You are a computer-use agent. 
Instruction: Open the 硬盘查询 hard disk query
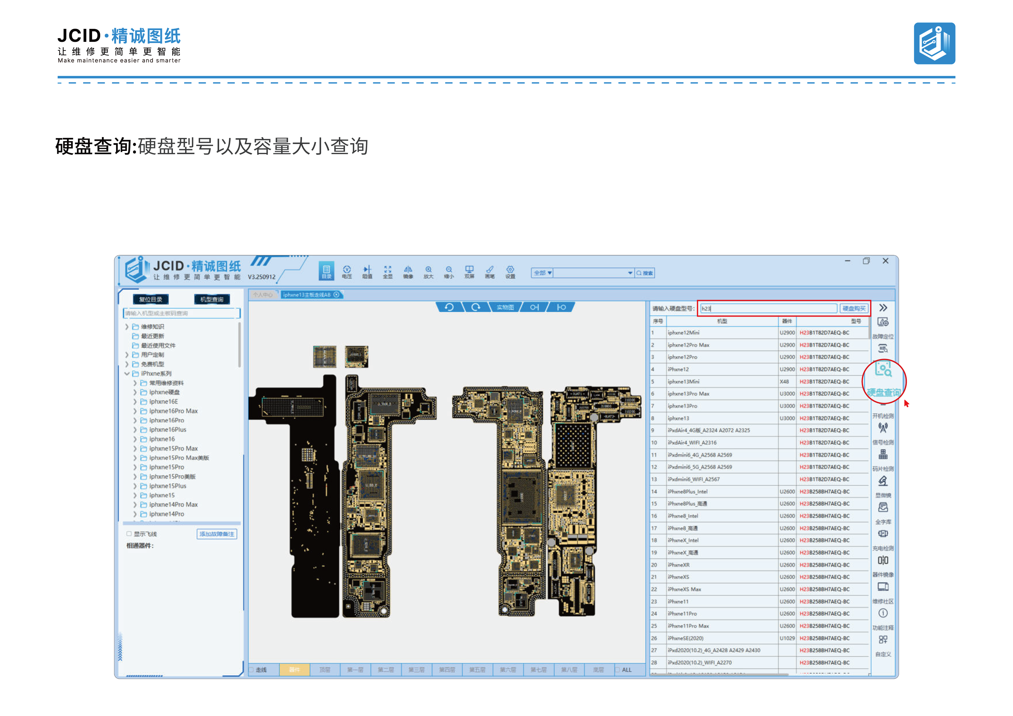(x=883, y=380)
